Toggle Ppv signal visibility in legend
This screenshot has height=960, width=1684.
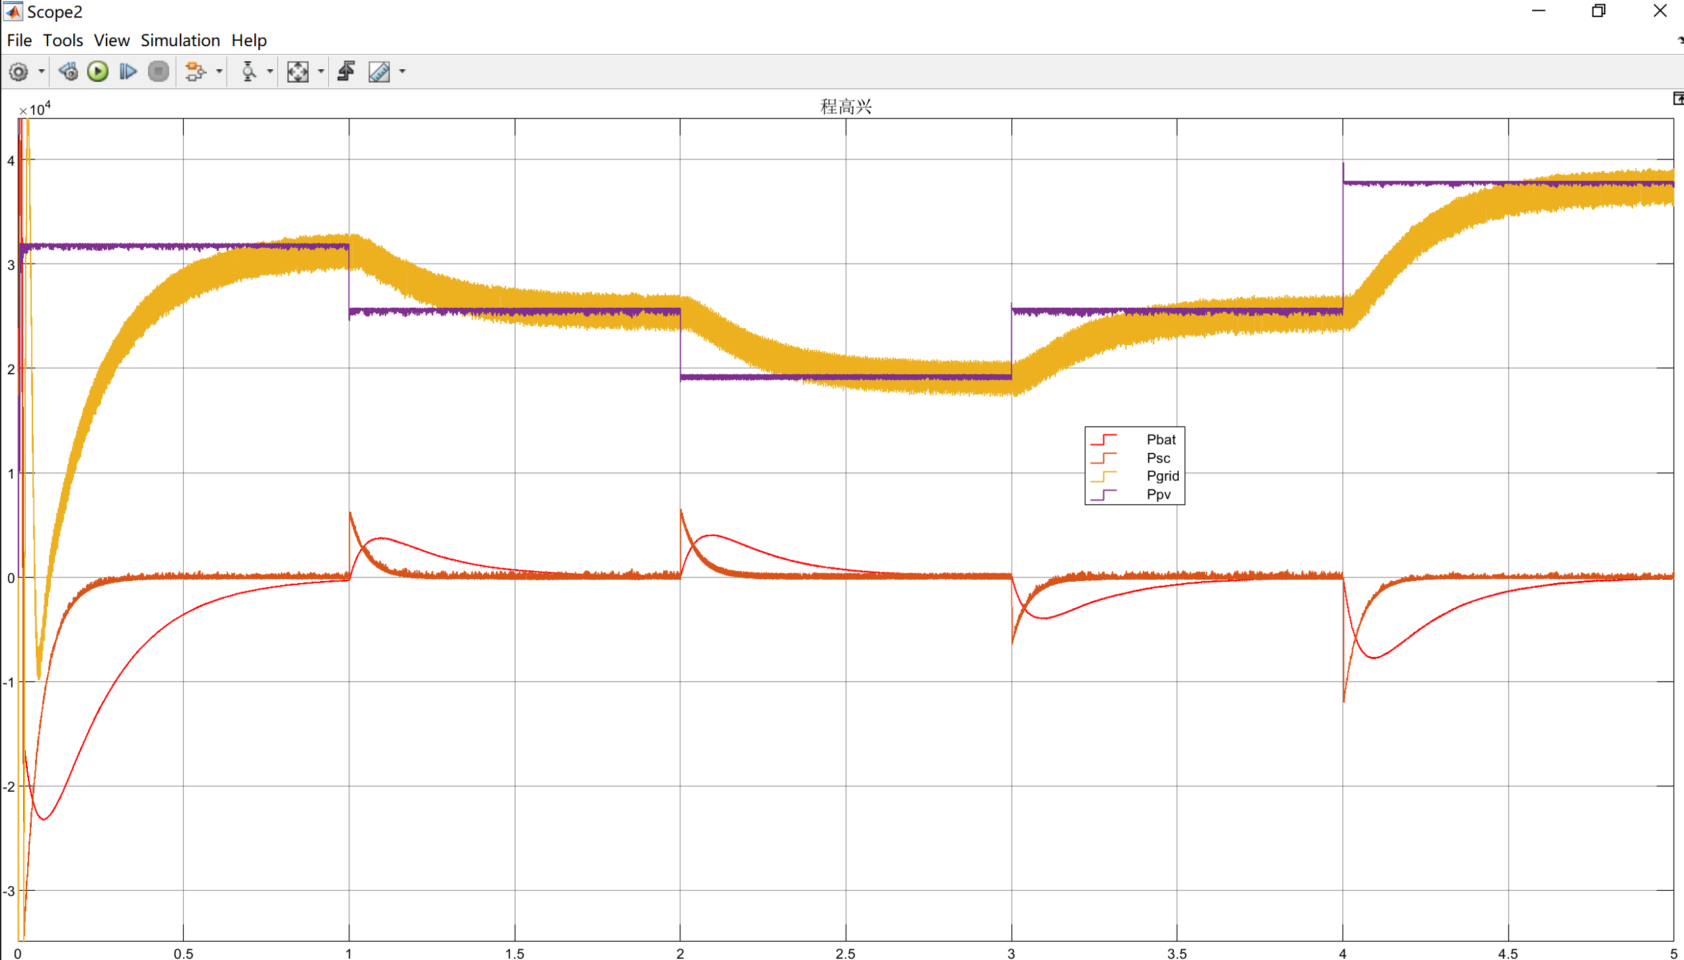click(x=1158, y=494)
